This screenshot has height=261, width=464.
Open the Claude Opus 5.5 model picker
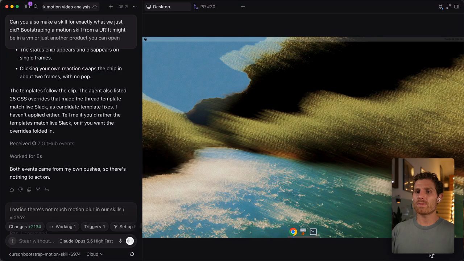coord(86,241)
